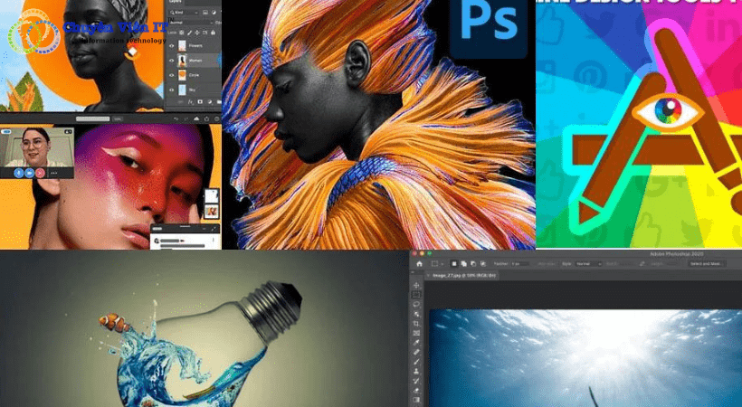Image resolution: width=742 pixels, height=407 pixels.
Task: Open more options in video call
Action: pos(54,174)
